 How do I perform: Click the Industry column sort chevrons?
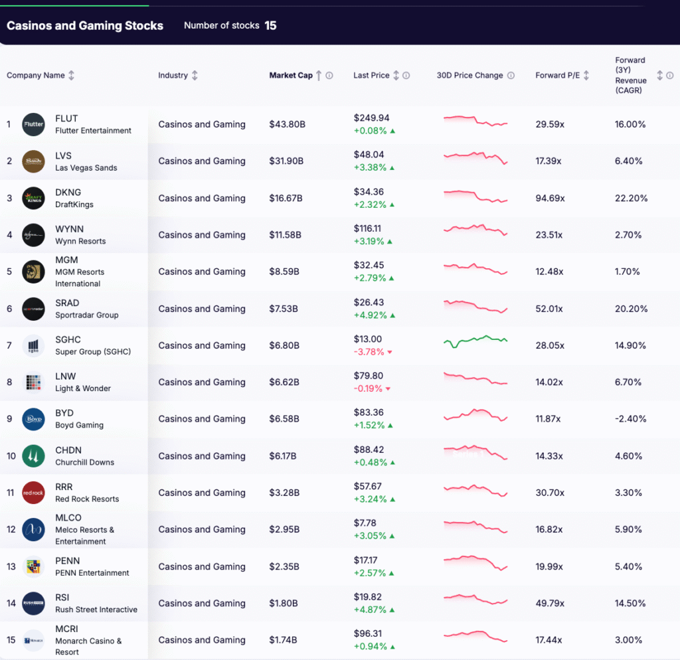click(195, 75)
